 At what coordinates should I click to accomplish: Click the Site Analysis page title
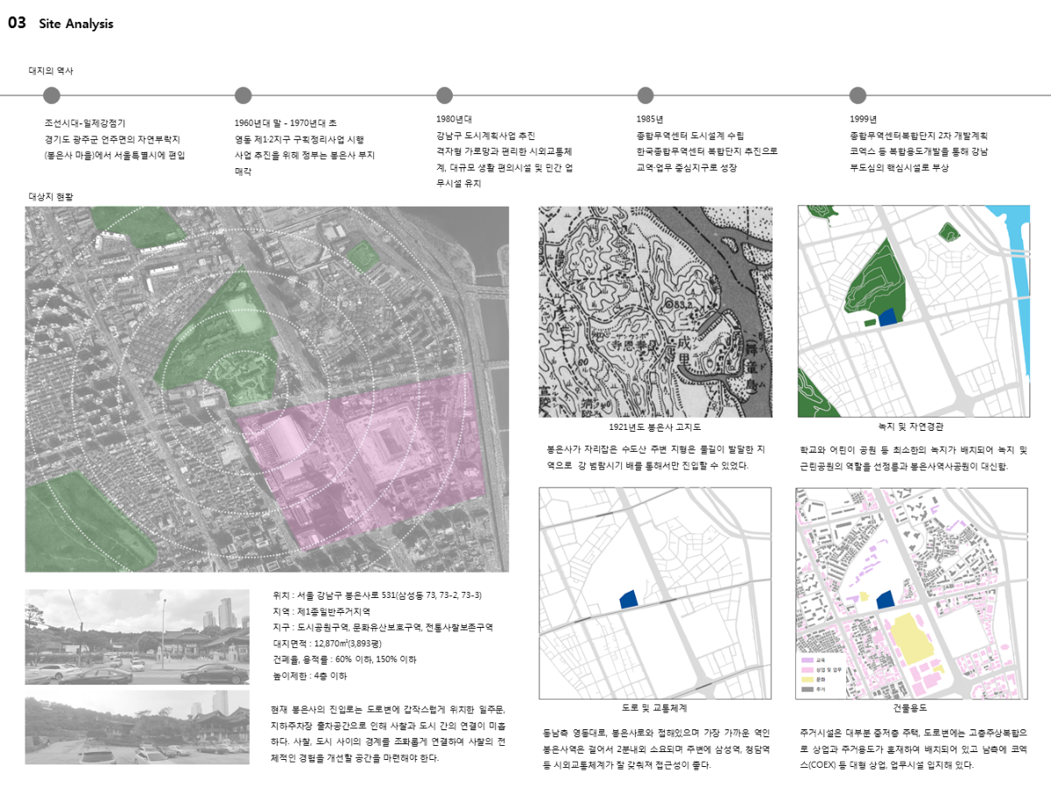(x=75, y=25)
